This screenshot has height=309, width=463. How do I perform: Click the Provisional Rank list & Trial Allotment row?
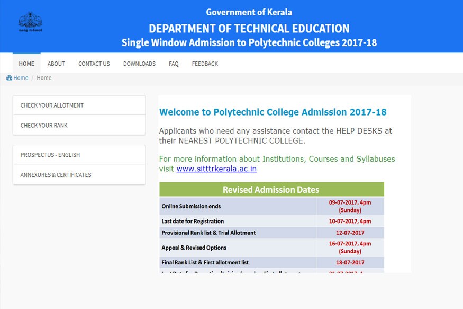click(x=238, y=233)
